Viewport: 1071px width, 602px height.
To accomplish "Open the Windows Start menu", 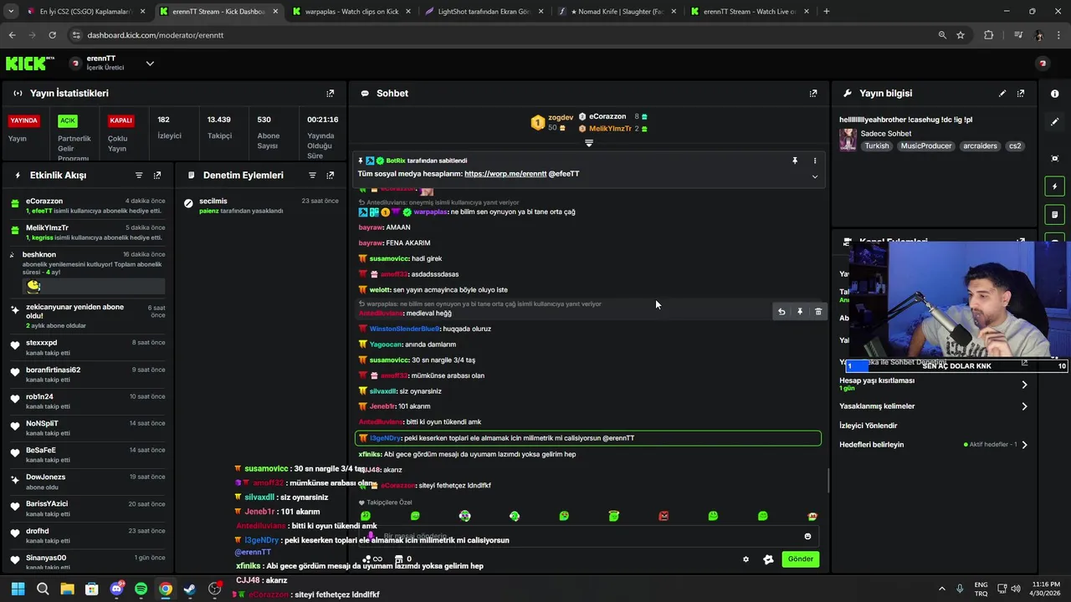I will pos(18,589).
